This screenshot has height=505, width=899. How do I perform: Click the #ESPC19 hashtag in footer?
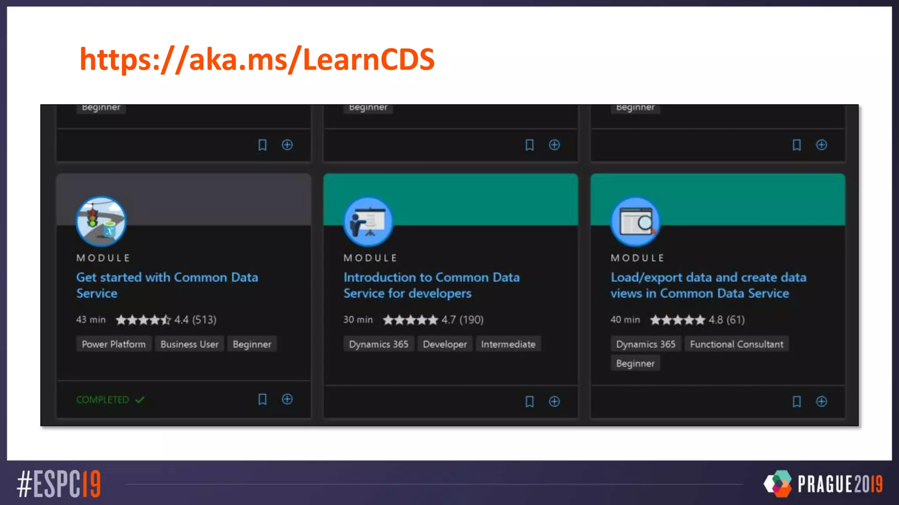59,484
